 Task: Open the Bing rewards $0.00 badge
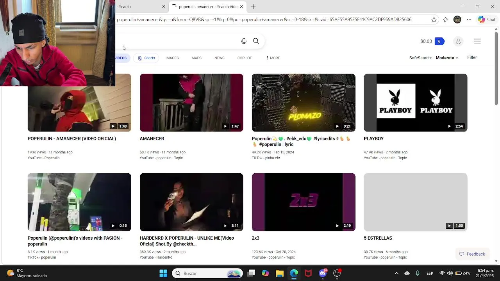coord(432,41)
